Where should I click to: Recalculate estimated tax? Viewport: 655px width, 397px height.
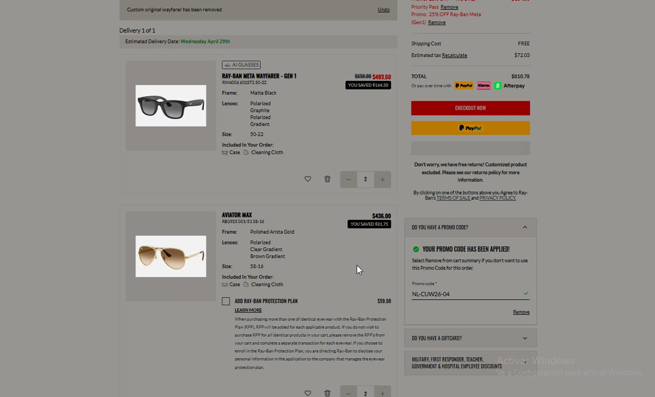454,55
